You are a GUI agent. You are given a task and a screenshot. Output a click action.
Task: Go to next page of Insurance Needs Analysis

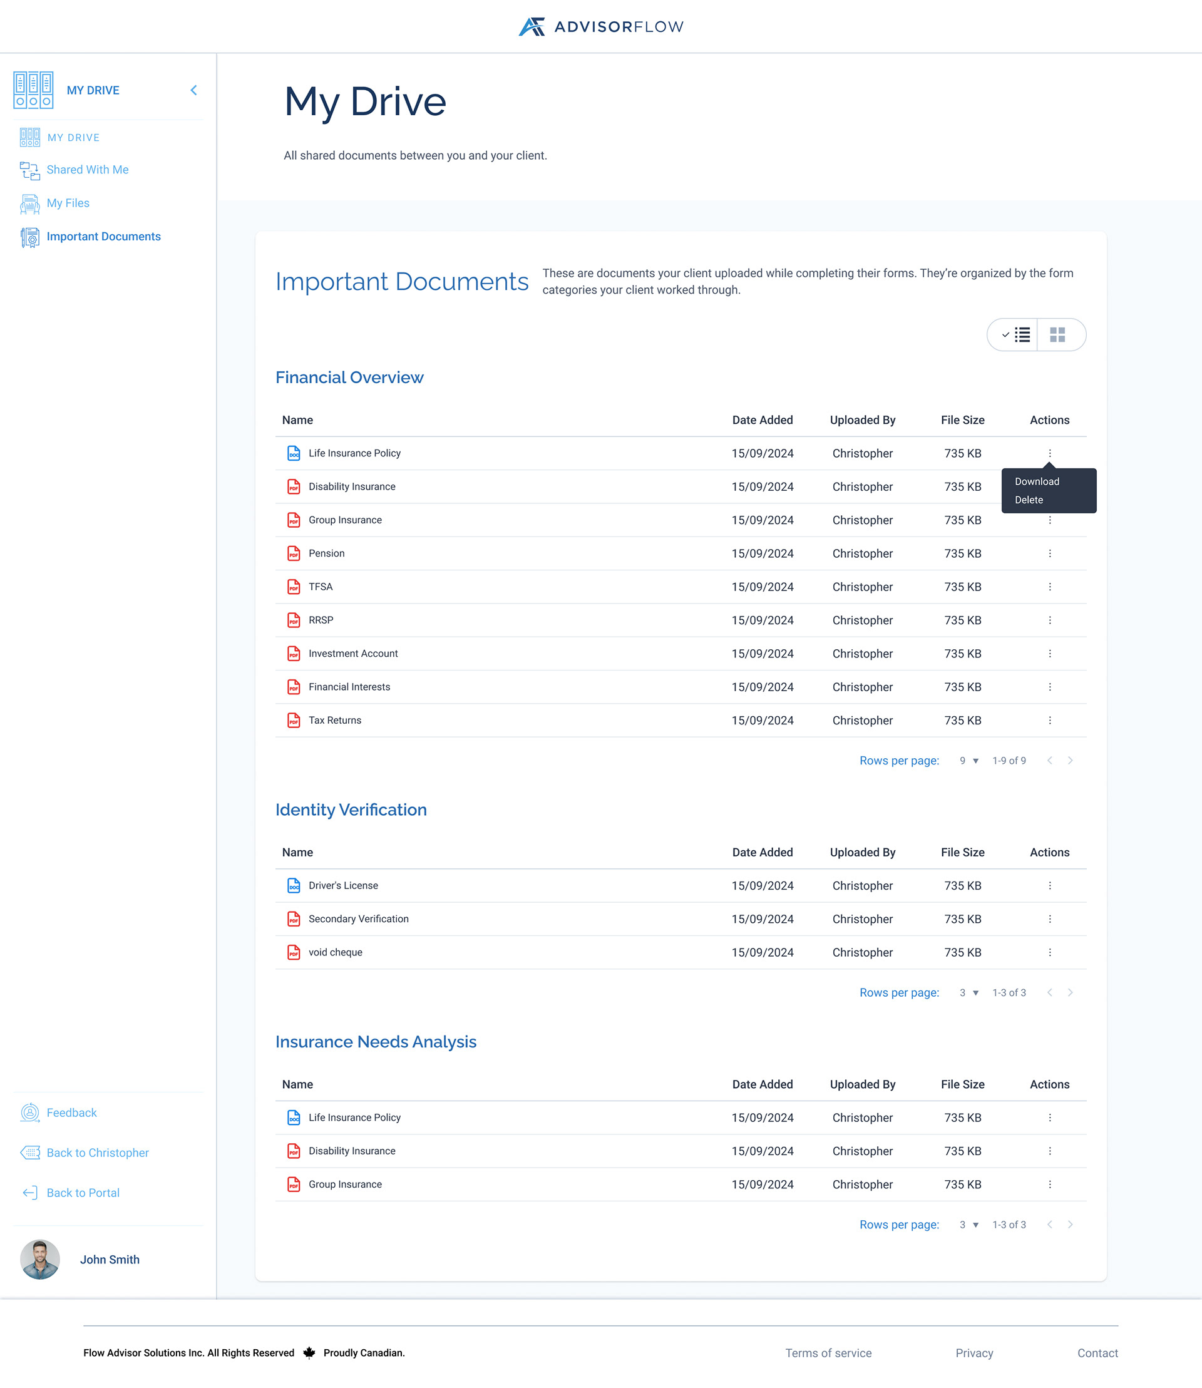click(x=1071, y=1225)
